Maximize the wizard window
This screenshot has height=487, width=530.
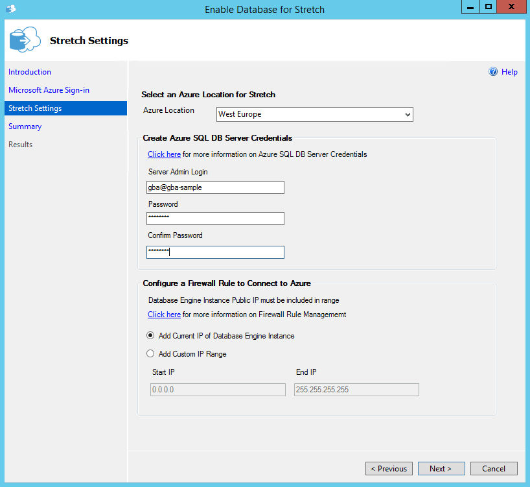[x=489, y=7]
